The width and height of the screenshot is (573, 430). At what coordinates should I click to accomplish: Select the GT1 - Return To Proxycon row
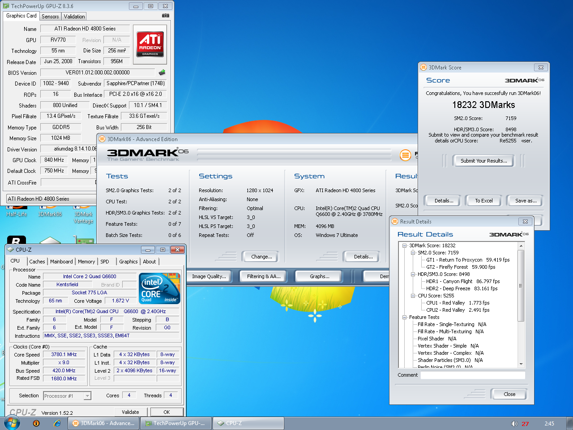pos(468,260)
